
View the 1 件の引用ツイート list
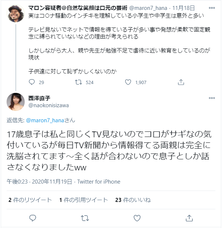click(x=83, y=200)
